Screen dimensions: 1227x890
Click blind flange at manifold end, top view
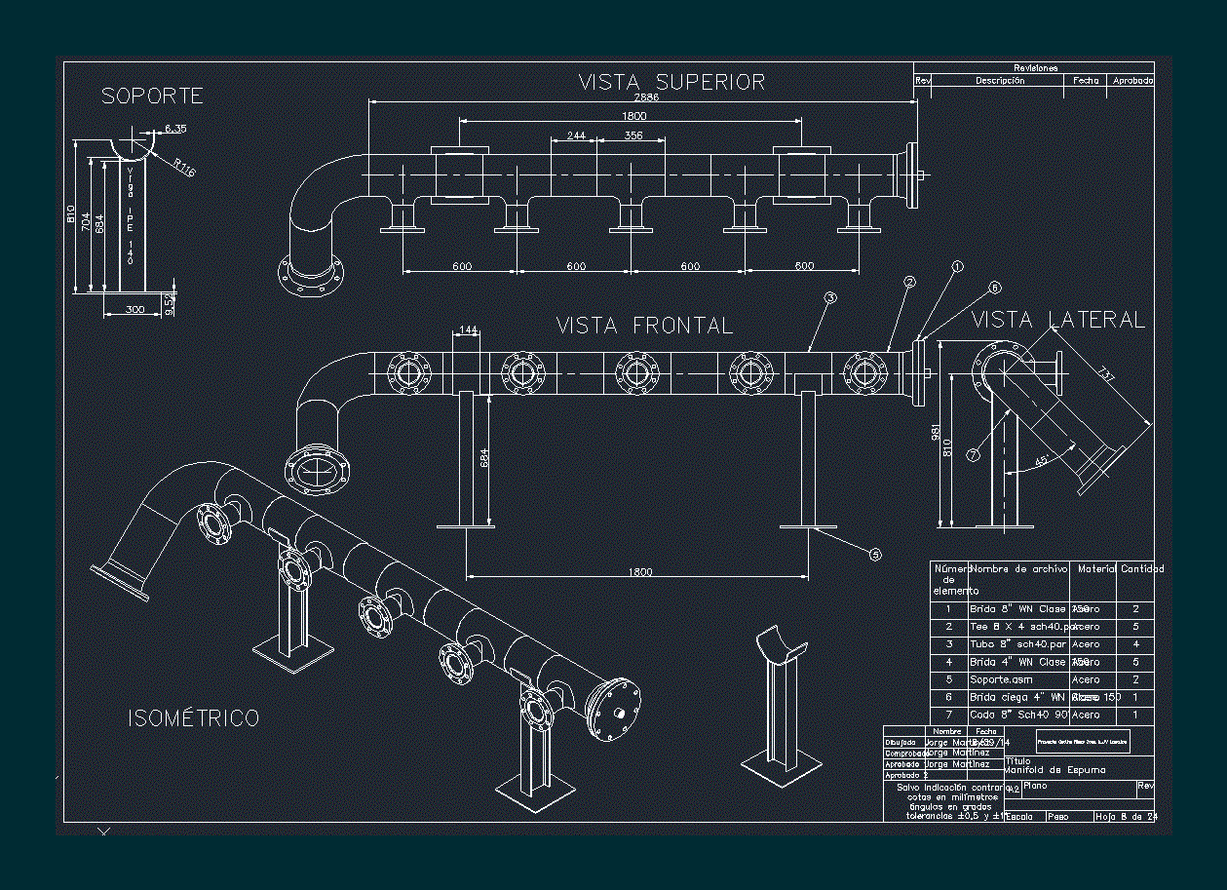tap(911, 175)
